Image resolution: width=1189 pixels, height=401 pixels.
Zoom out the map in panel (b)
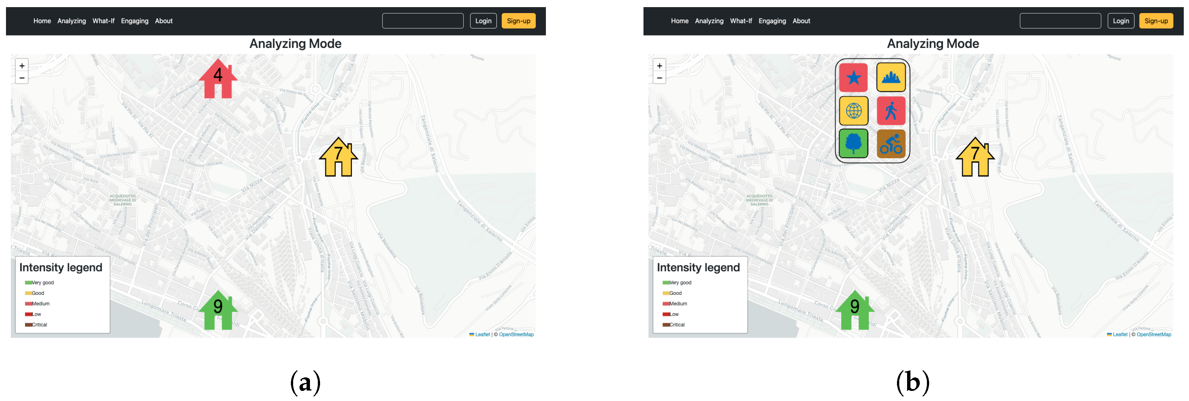659,77
